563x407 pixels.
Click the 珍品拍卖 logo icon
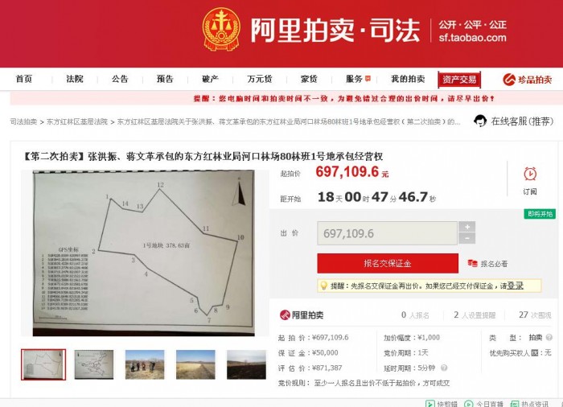point(509,80)
